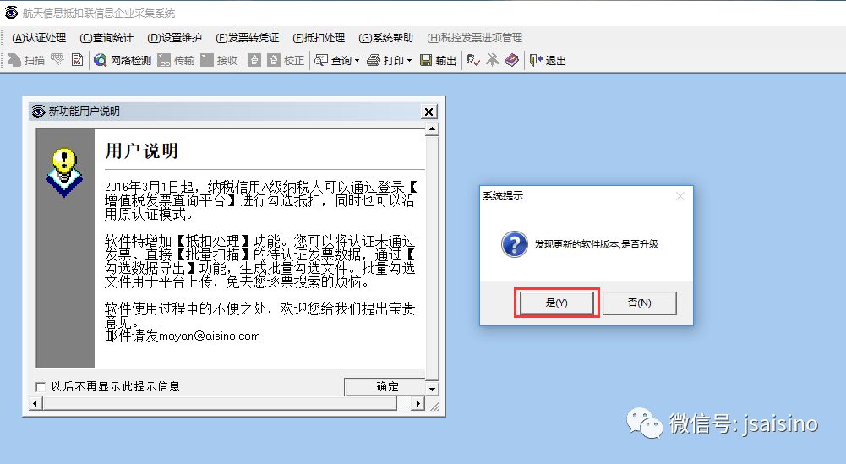
Task: Click the checklist document icon in toolbar
Action: point(77,60)
